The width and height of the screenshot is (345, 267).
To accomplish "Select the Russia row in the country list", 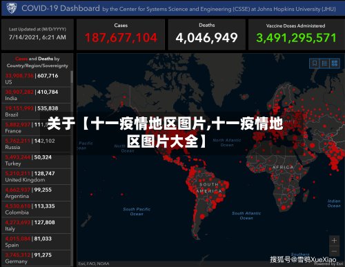I will (37, 144).
